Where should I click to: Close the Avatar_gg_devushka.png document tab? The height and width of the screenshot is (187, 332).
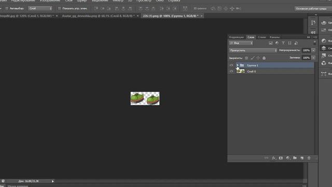tap(138, 16)
